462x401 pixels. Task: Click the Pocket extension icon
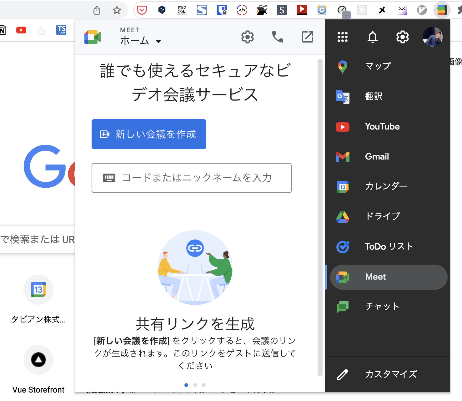(x=142, y=10)
